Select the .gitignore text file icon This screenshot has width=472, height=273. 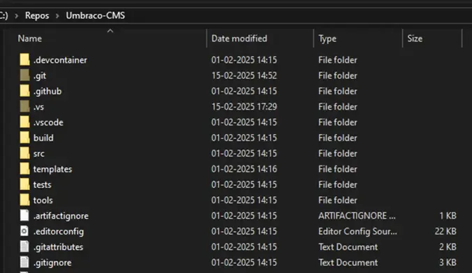[x=24, y=263]
